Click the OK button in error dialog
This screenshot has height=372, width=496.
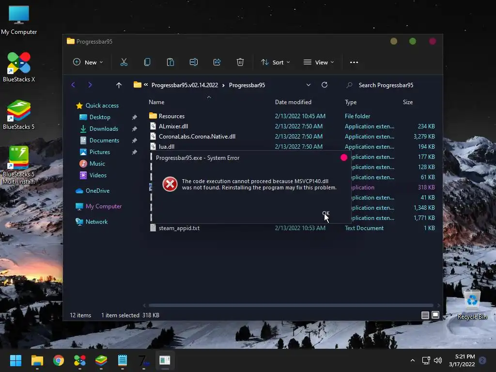point(326,213)
